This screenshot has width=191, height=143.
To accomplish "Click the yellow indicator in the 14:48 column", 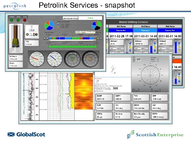I will click(x=155, y=47).
